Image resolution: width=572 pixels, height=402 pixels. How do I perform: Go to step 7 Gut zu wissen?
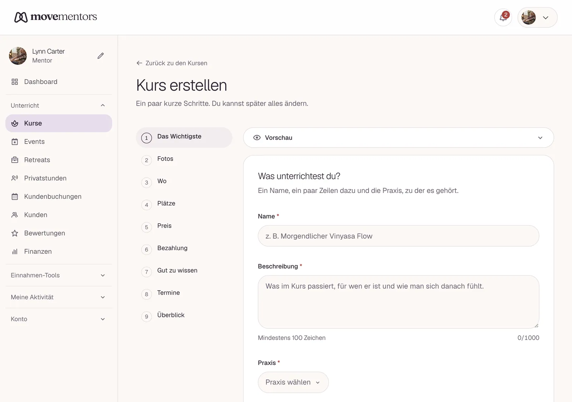(184, 272)
